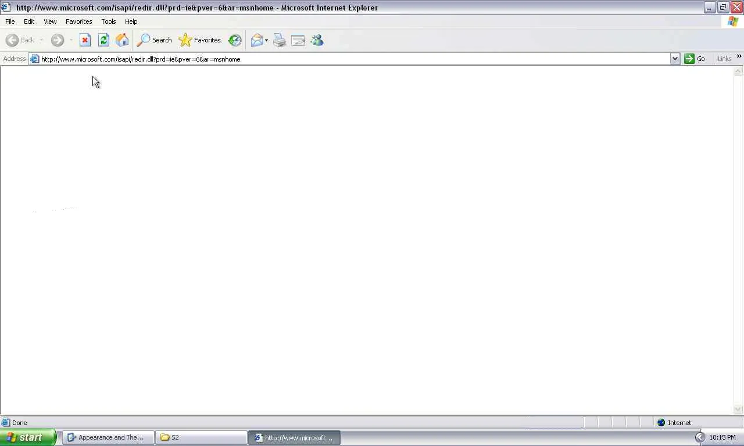Click the Internet Explorer taskbar button
The height and width of the screenshot is (446, 744).
click(295, 437)
